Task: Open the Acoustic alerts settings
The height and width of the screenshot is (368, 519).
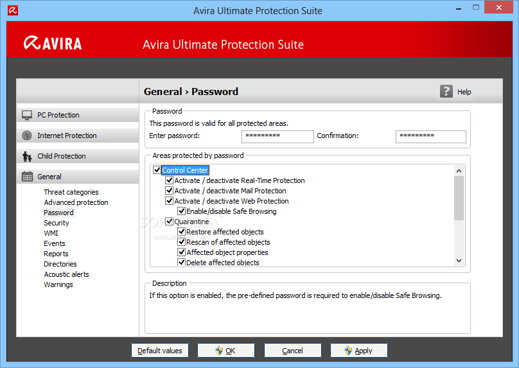Action: pyautogui.click(x=66, y=274)
